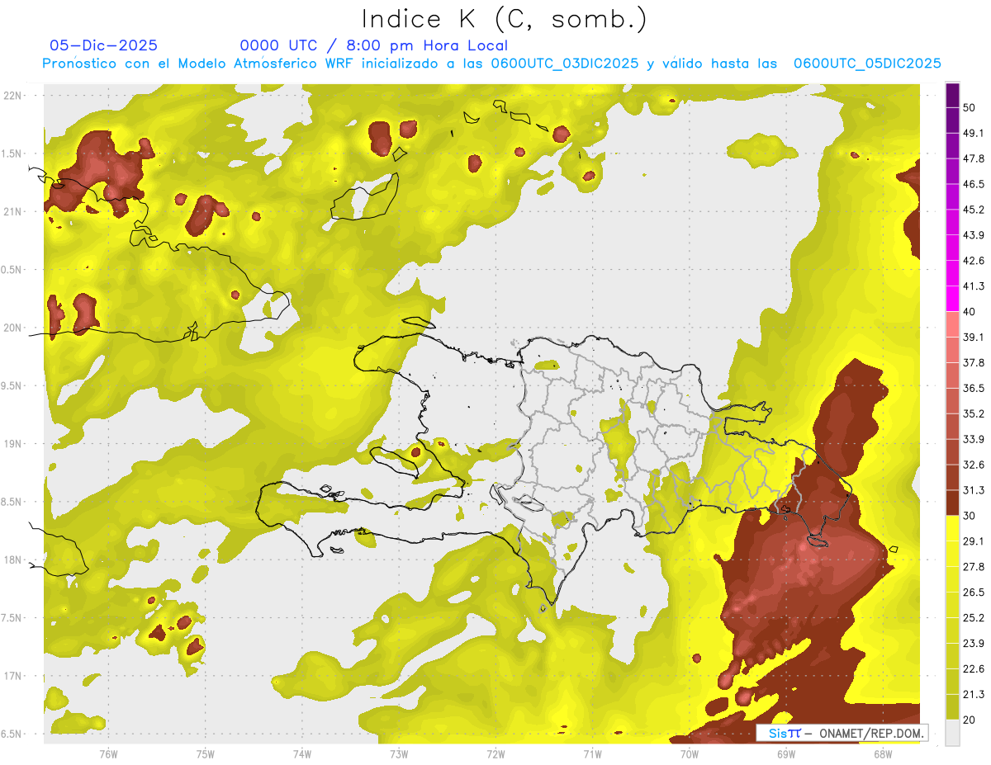The image size is (991, 765).
Task: Click the colorbar value '50'
Action: coord(970,107)
